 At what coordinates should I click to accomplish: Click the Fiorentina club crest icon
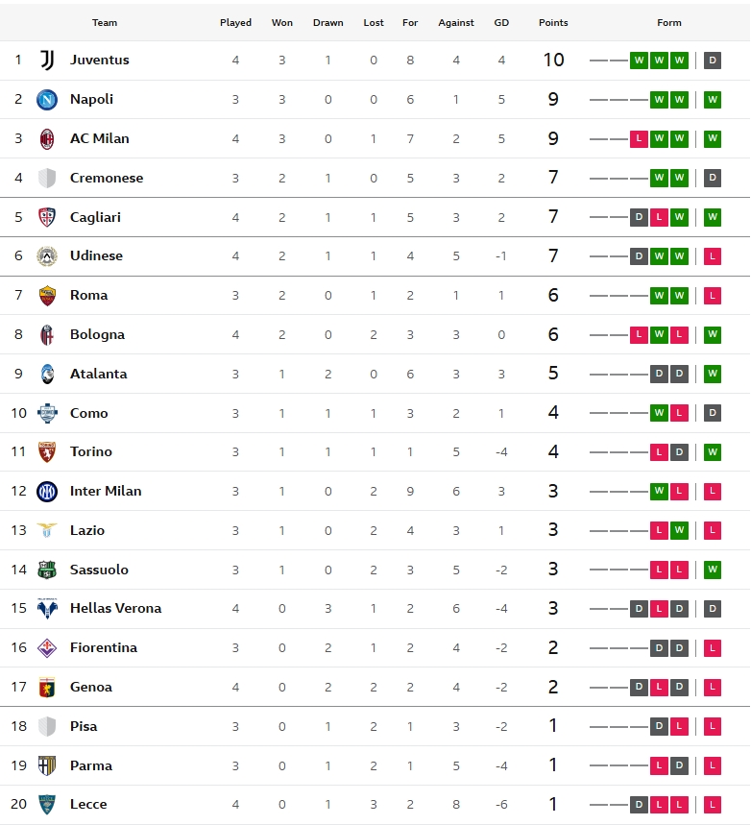[x=47, y=647]
